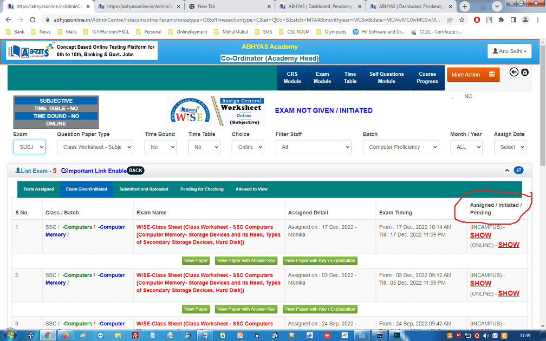The height and width of the screenshot is (341, 546).
Task: Click the Assign General Worksheet WISE logo
Action: tap(216, 112)
